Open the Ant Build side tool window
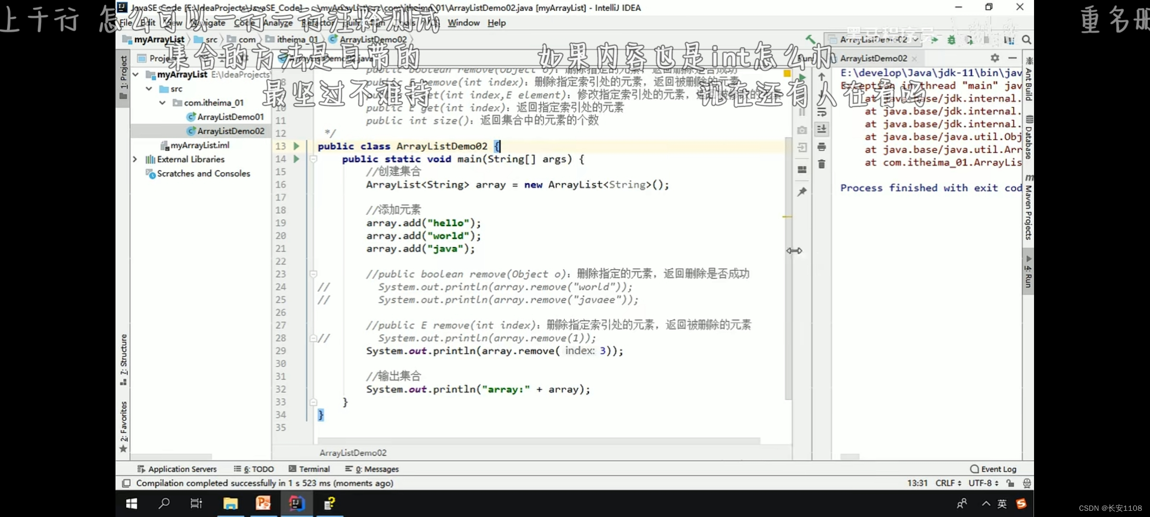The image size is (1150, 517). 1029,79
